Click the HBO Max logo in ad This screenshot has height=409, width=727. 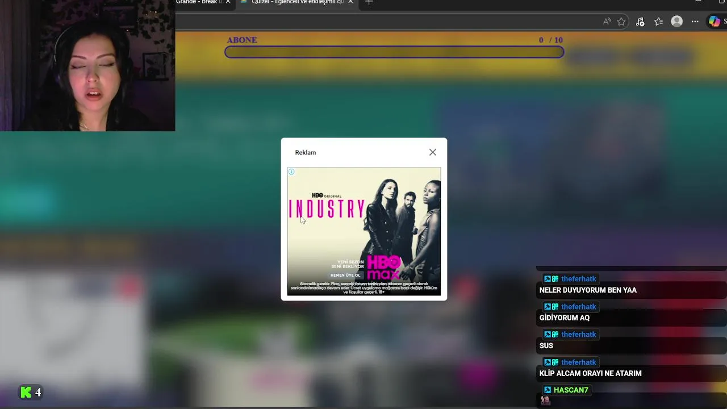coord(385,267)
